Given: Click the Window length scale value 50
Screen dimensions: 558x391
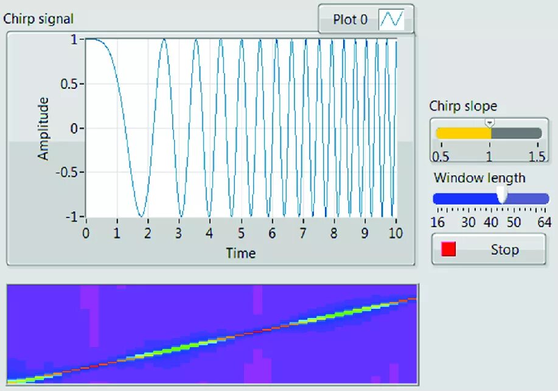Looking at the screenshot, I should pyautogui.click(x=514, y=222).
